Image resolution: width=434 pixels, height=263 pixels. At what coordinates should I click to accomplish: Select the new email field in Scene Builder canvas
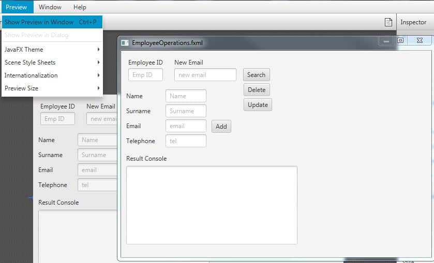coord(101,119)
